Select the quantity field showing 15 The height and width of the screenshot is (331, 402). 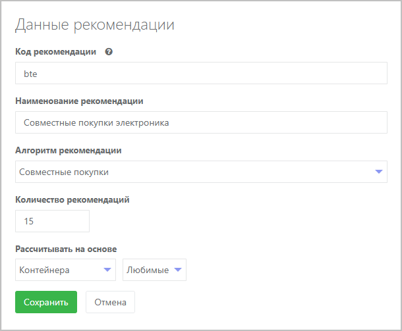(51, 221)
